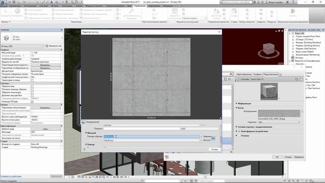The image size is (325, 183).
Task: Click the red X clear-search icon in material browser
Action: pos(231,74)
